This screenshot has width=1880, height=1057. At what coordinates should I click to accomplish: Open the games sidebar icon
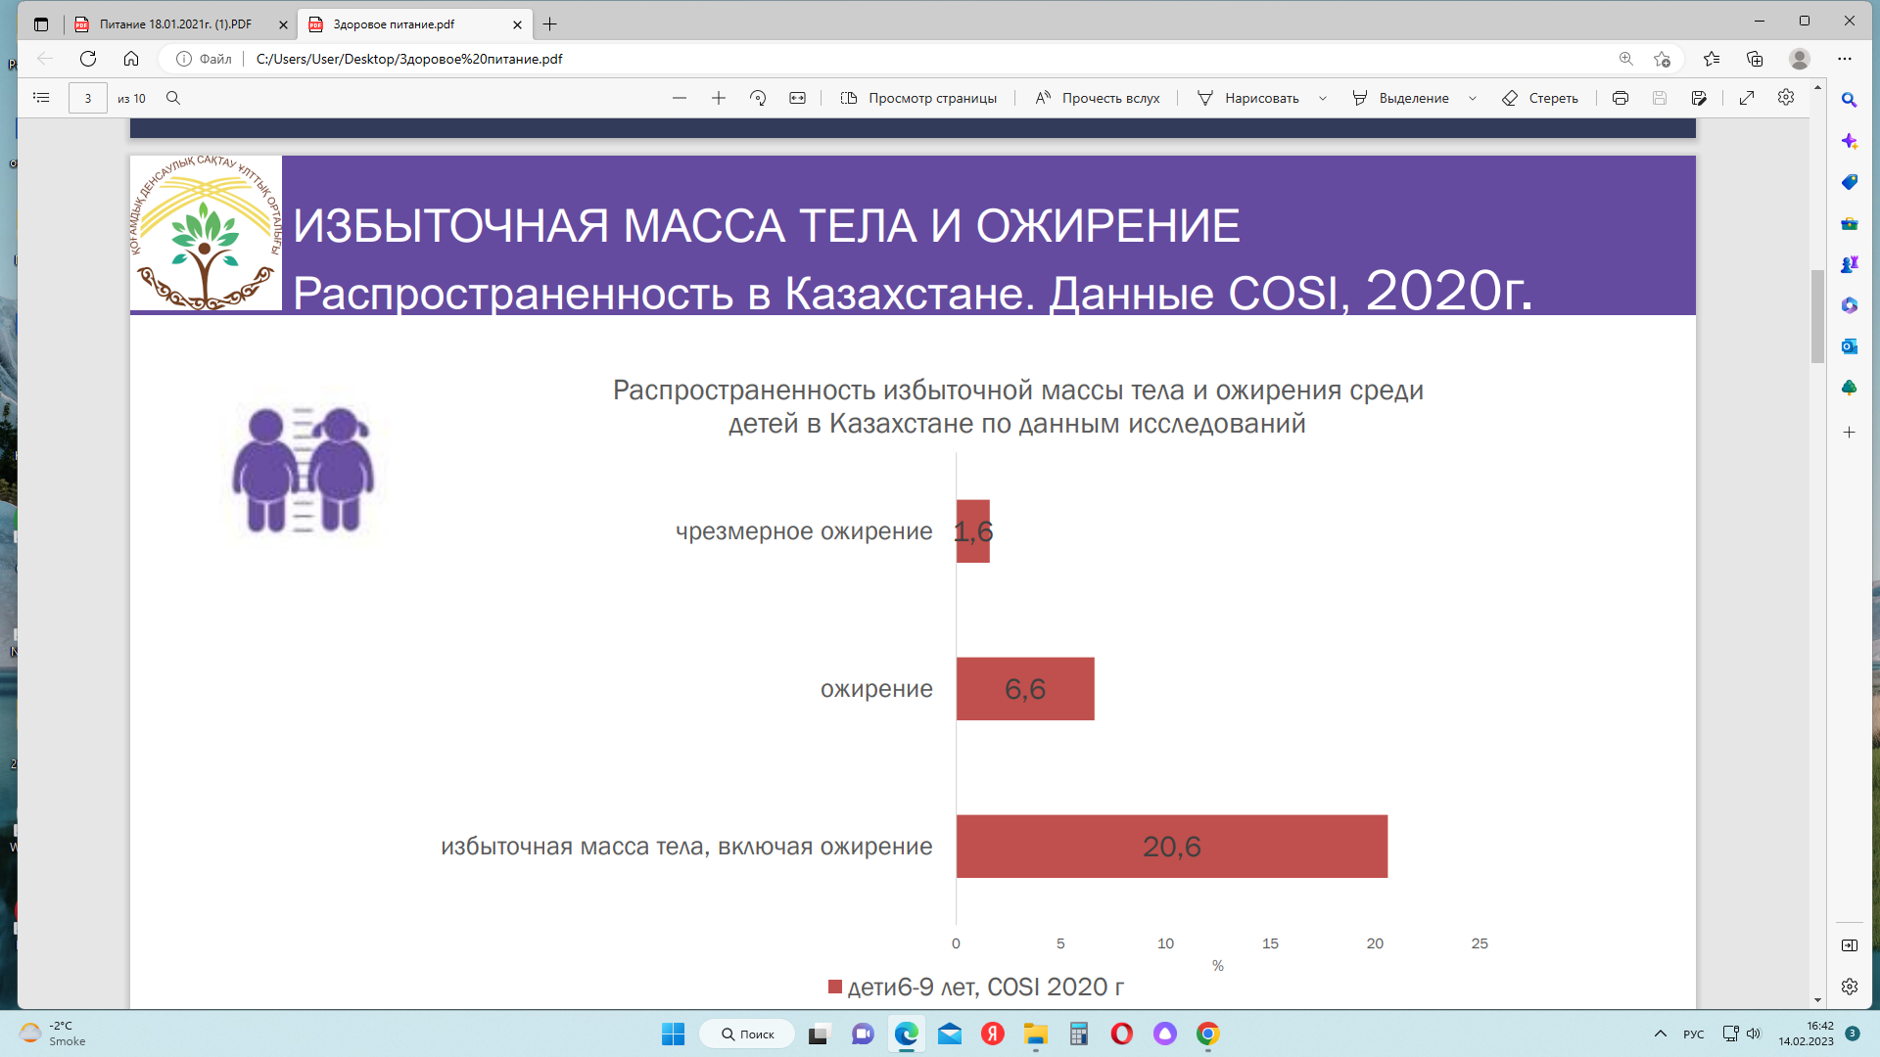tap(1850, 264)
